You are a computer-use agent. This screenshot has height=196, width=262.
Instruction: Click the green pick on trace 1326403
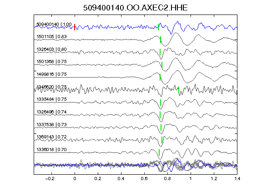[160, 52]
